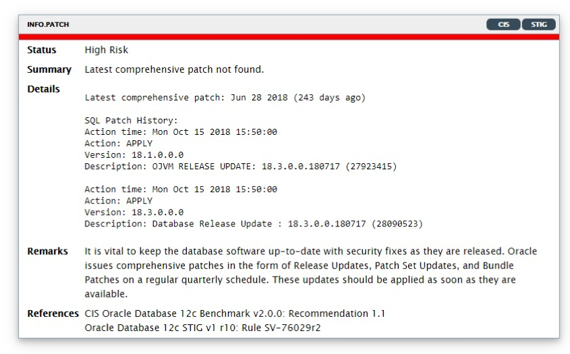Select the INFO.PATCH header title
The height and width of the screenshot is (354, 570).
pyautogui.click(x=48, y=24)
